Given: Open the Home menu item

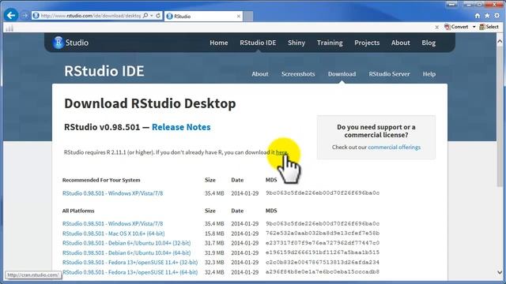Looking at the screenshot, I should pyautogui.click(x=219, y=43).
